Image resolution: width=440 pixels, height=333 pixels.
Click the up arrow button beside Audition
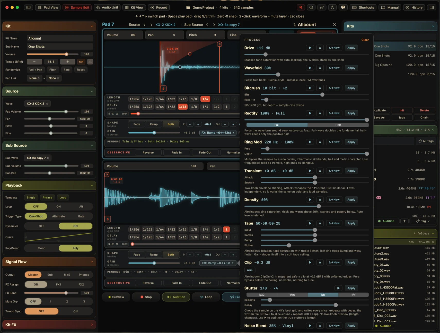click(404, 221)
